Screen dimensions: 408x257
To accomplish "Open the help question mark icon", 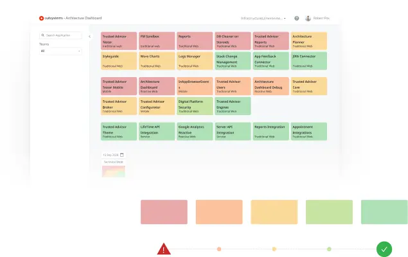I will [297, 18].
